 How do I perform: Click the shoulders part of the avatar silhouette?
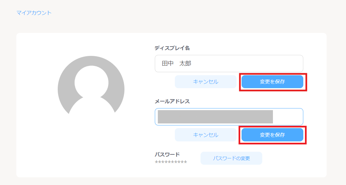click(x=91, y=106)
